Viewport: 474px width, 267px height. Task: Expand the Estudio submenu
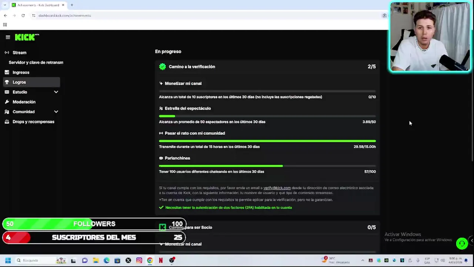[x=56, y=92]
